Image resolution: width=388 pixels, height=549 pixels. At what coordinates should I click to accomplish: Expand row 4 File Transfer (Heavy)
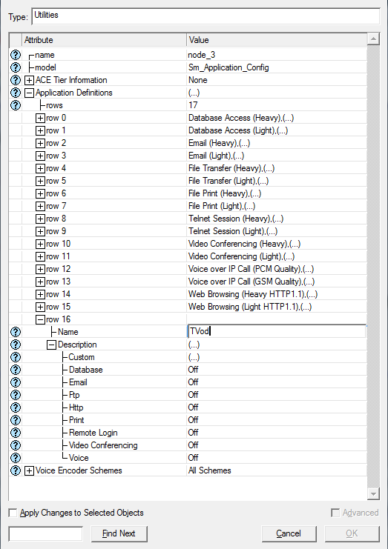coord(40,169)
